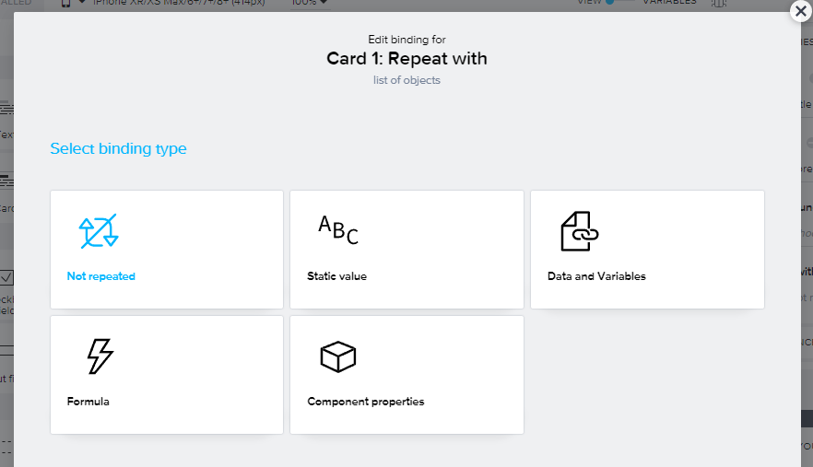The width and height of the screenshot is (813, 467).
Task: Choose the lightning bolt Formula icon
Action: click(100, 356)
